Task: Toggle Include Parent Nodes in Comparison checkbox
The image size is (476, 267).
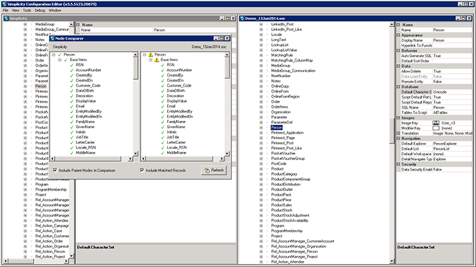Action: (55, 170)
